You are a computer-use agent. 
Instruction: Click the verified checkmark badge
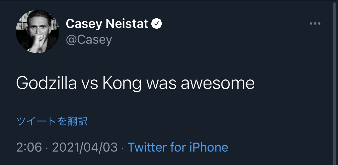157,24
